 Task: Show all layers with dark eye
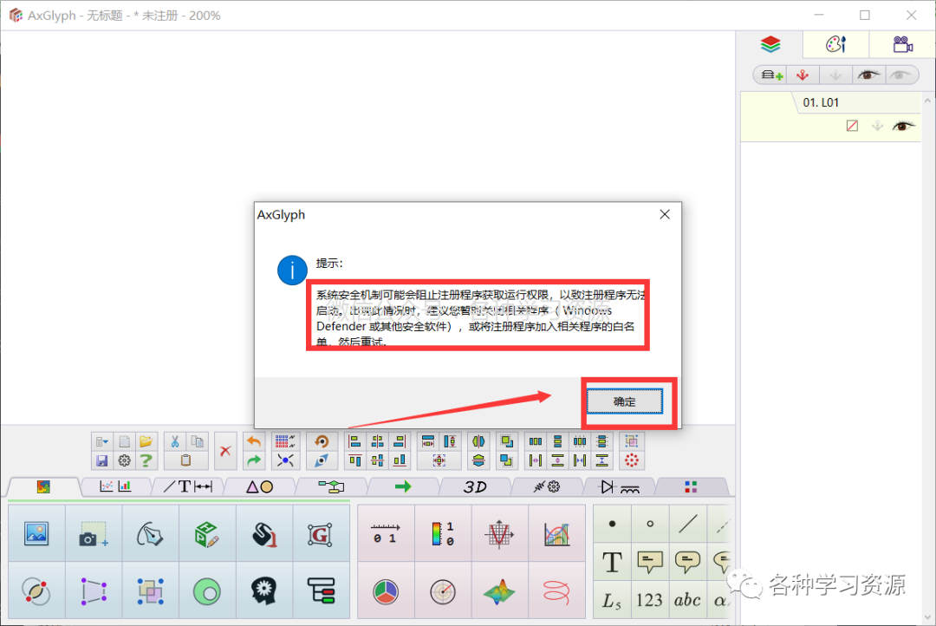[x=868, y=75]
